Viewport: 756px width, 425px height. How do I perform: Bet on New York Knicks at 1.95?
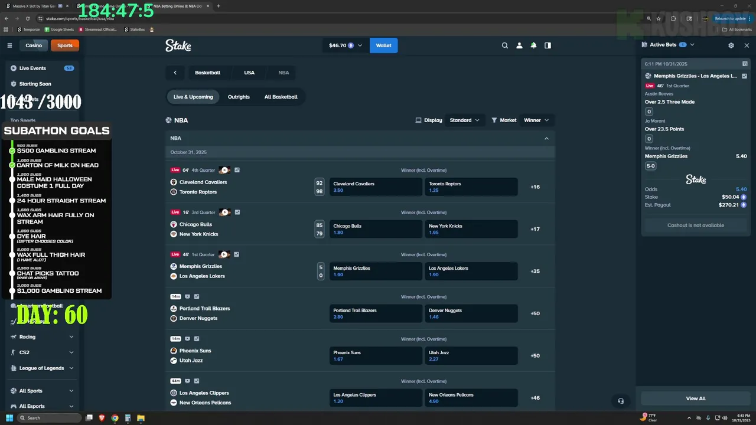point(471,229)
